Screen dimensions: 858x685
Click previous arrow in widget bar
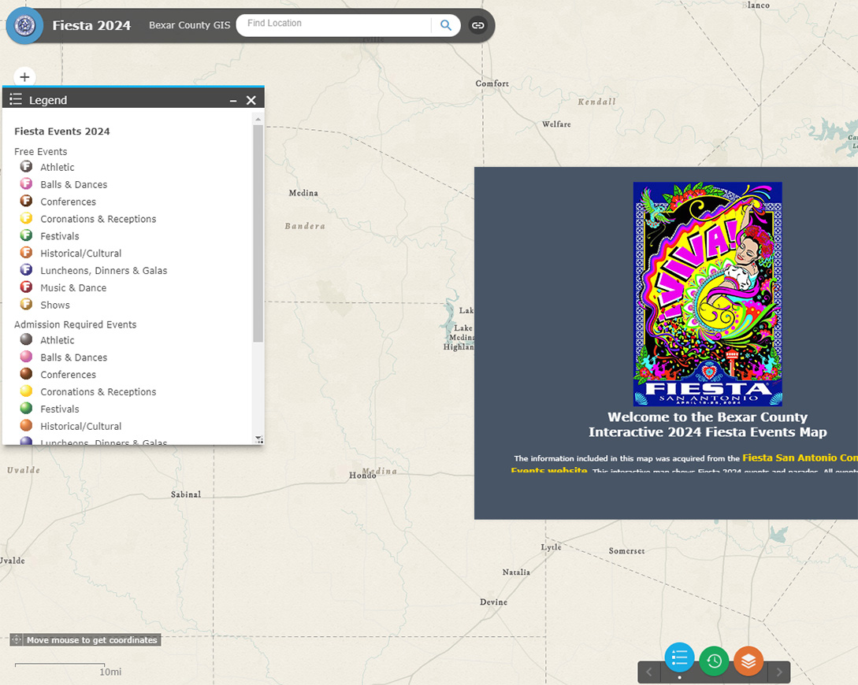coord(649,672)
